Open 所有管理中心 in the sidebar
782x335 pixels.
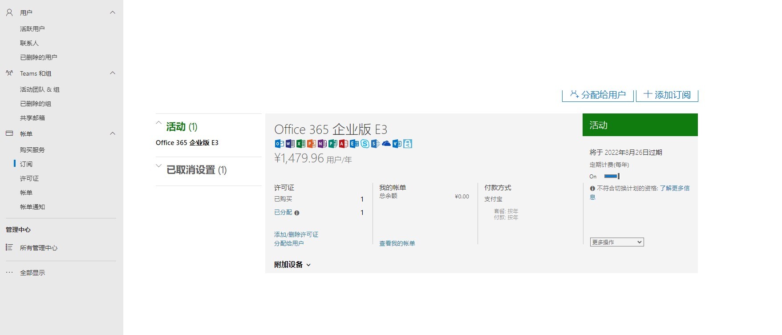click(39, 248)
